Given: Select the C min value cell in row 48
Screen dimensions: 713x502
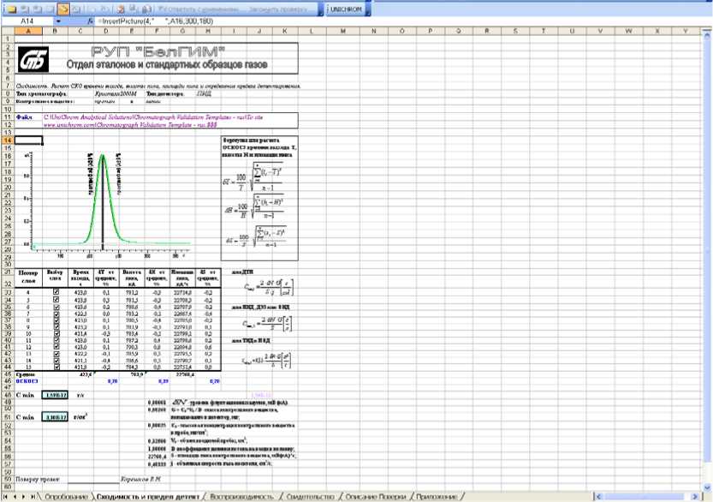Looking at the screenshot, I should [x=55, y=395].
